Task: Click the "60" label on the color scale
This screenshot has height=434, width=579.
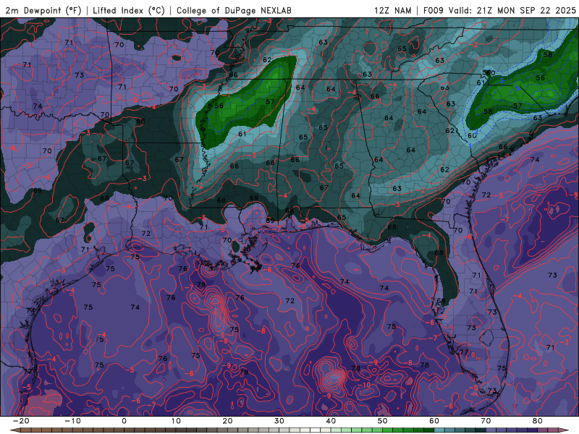Action: tap(434, 421)
